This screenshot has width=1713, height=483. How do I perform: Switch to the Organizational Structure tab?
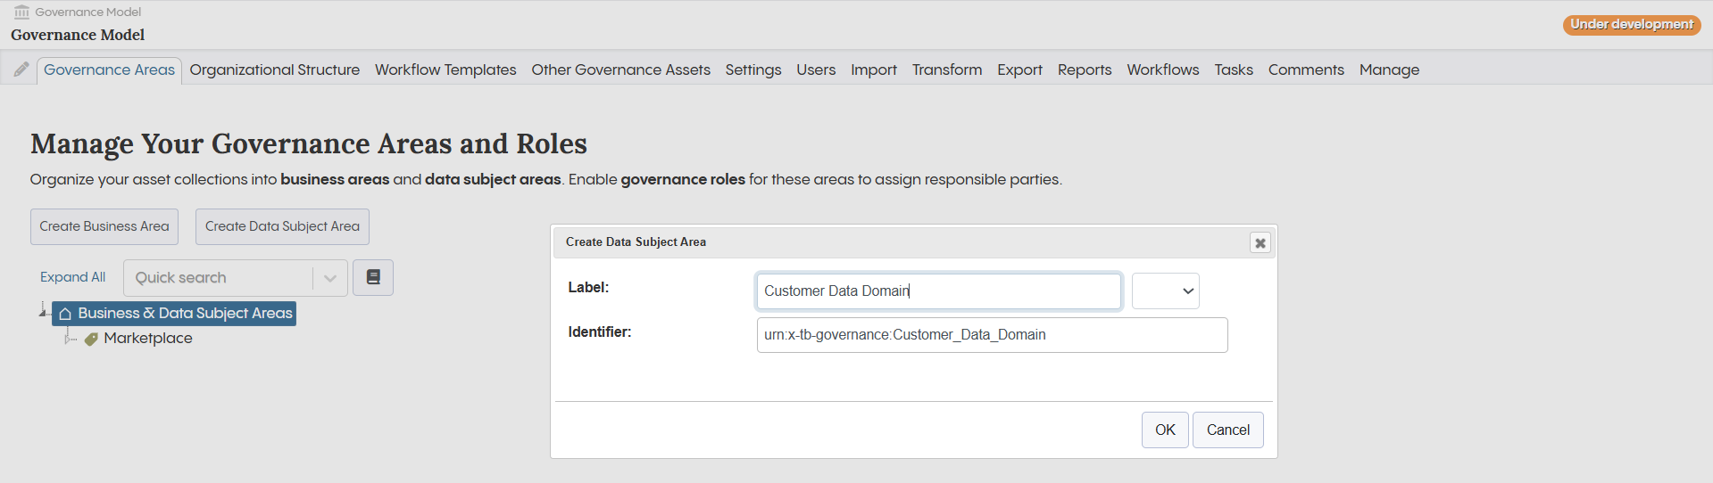click(x=274, y=70)
